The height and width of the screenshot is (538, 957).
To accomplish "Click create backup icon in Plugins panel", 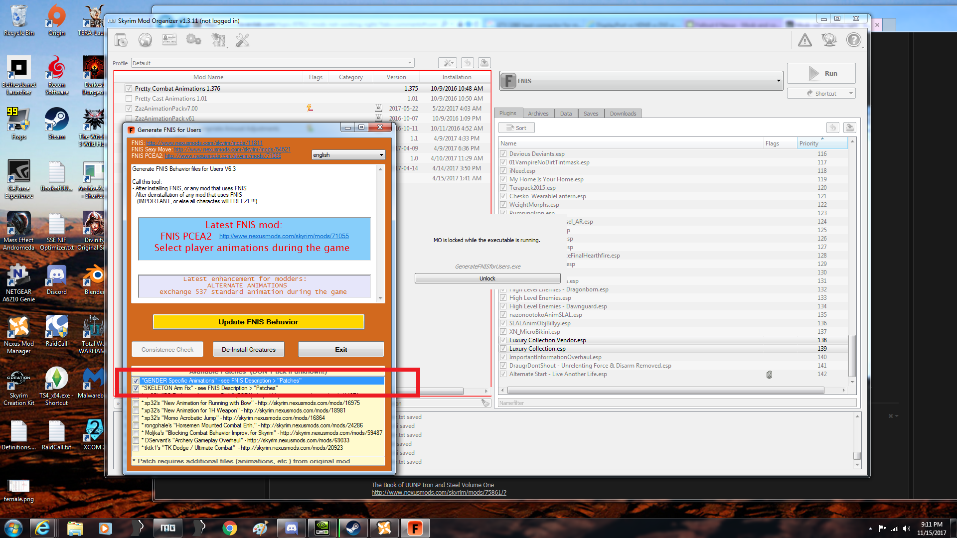I will click(849, 128).
